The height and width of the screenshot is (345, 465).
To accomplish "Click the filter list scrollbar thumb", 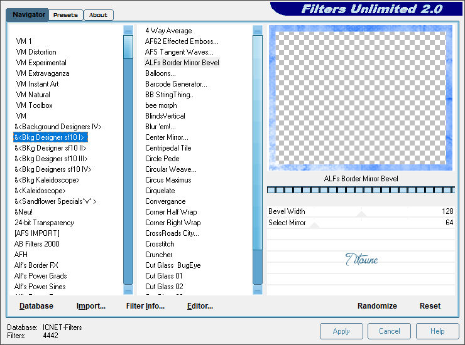I will (258, 142).
